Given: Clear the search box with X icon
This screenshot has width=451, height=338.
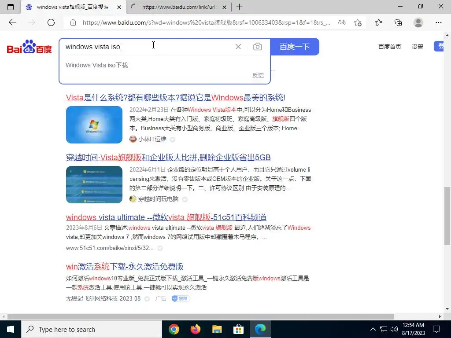Looking at the screenshot, I should 238,47.
